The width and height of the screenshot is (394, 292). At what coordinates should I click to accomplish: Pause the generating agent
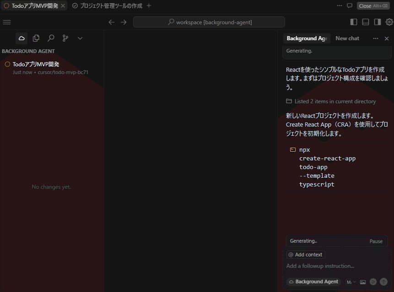376,241
